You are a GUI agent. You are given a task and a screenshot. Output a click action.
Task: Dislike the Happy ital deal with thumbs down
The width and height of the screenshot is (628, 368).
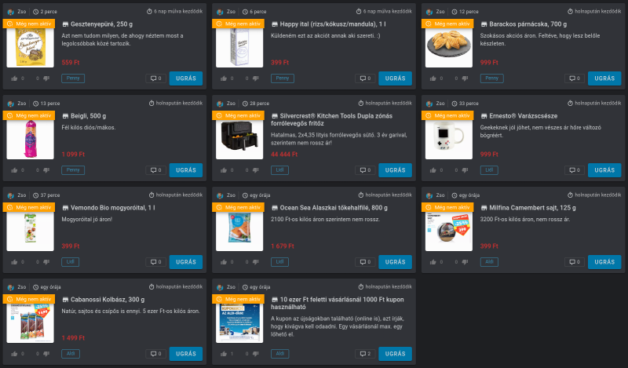(x=256, y=78)
